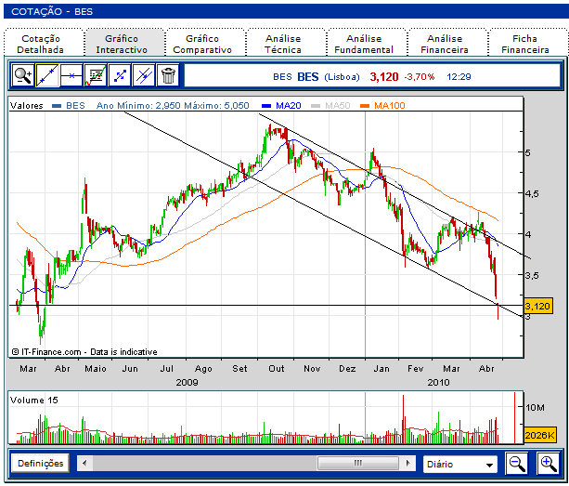Click the horizontal scrollbar thumb
The image size is (569, 486).
357,463
